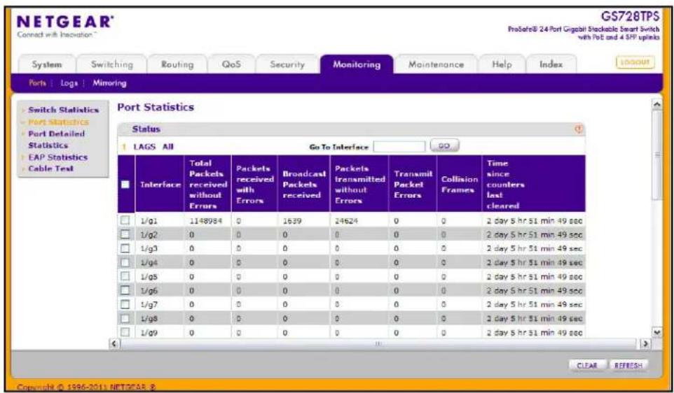Viewport: 674px width, 393px height.
Task: Open the Routing tab
Action: pyautogui.click(x=177, y=64)
